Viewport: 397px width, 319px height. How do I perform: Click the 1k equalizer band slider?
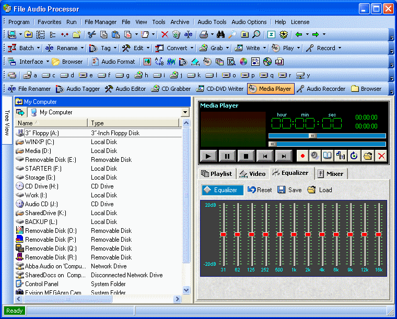pos(294,234)
